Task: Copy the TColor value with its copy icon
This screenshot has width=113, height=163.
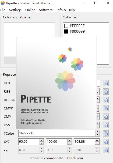Action: point(106,133)
